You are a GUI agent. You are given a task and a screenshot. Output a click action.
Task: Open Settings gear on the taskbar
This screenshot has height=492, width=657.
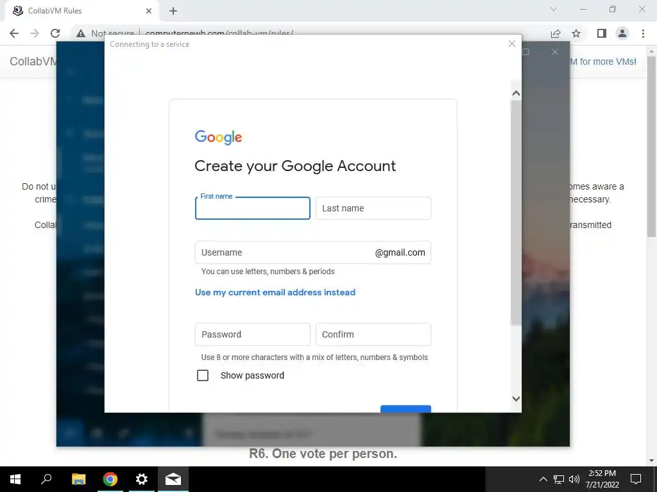coord(142,479)
